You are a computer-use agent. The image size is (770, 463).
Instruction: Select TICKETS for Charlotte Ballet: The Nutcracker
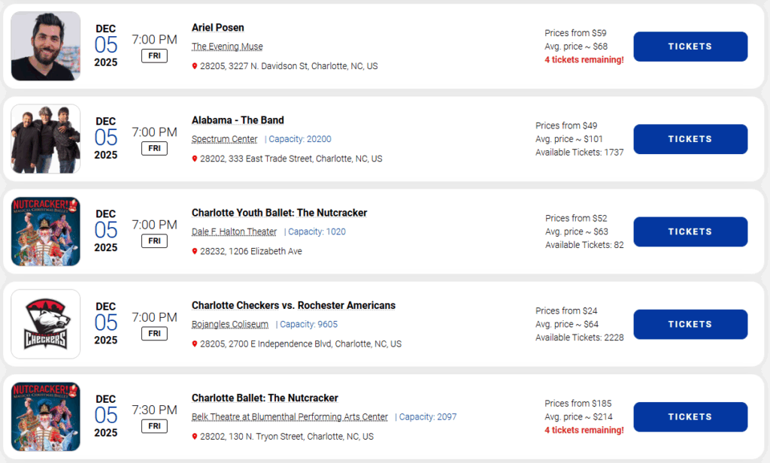pyautogui.click(x=690, y=416)
